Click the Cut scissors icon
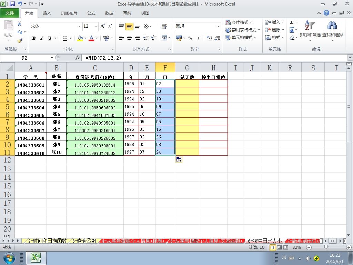 [x=20, y=23]
